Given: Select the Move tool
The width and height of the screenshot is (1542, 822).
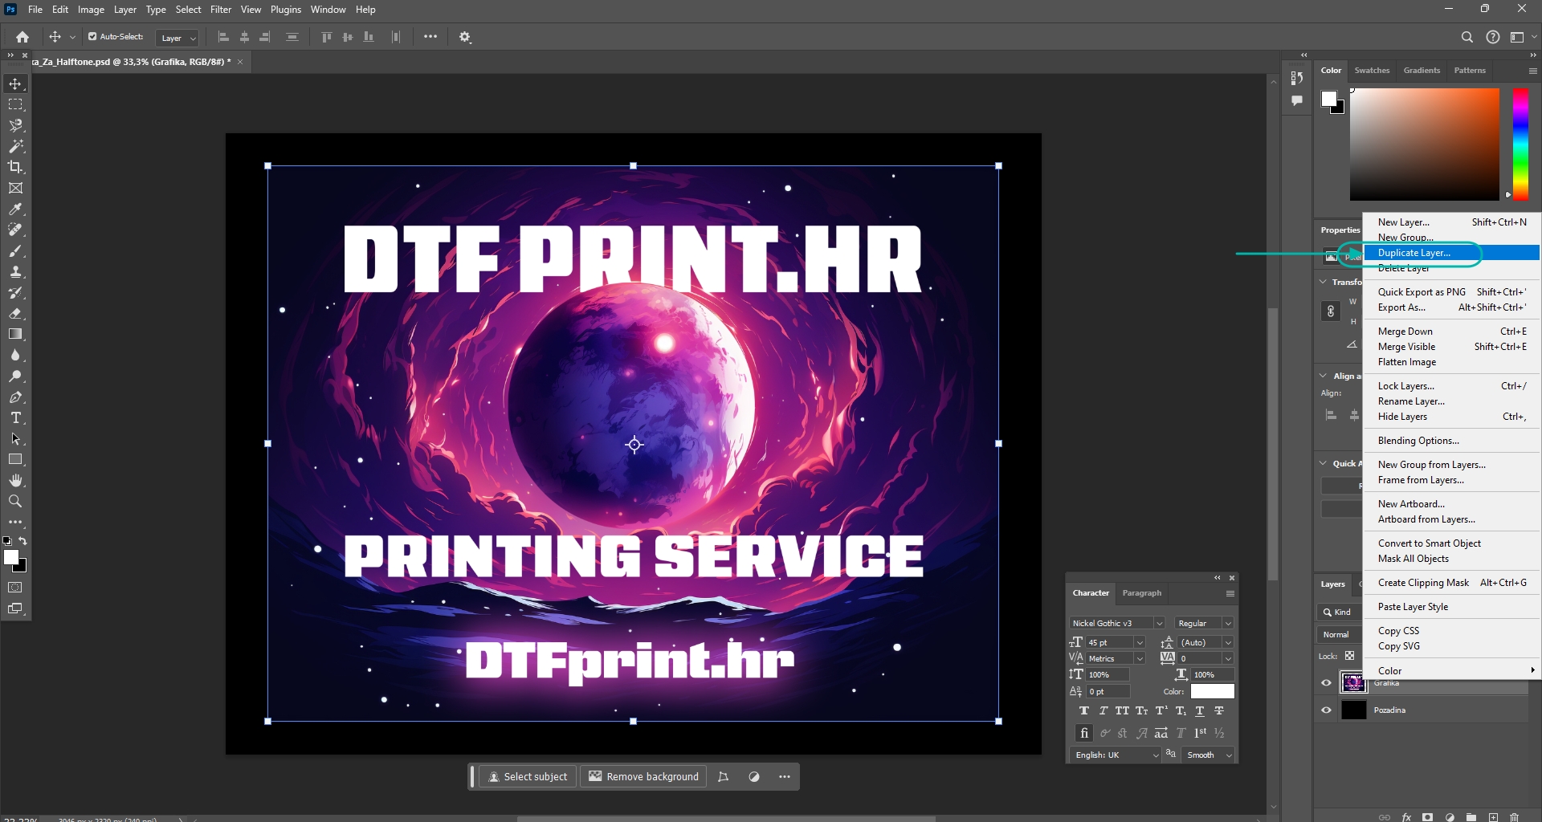Looking at the screenshot, I should 15,83.
